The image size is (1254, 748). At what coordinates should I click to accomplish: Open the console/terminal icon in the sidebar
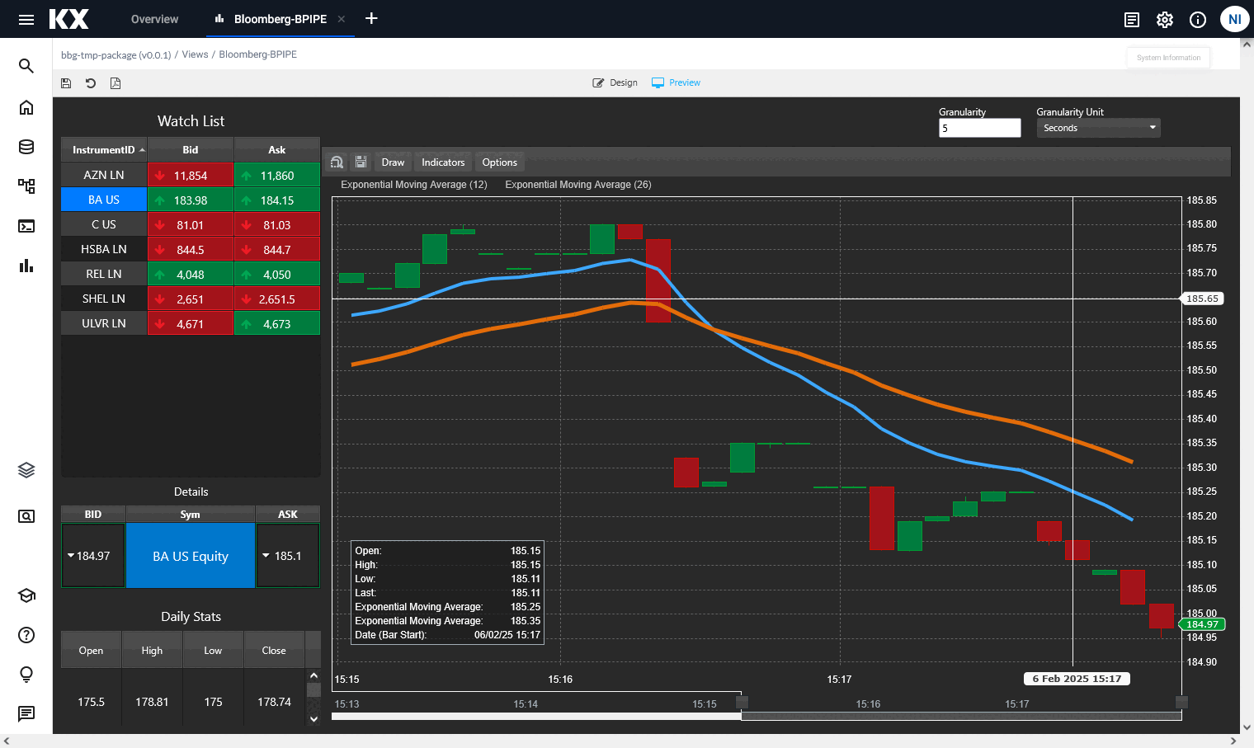[x=26, y=226]
